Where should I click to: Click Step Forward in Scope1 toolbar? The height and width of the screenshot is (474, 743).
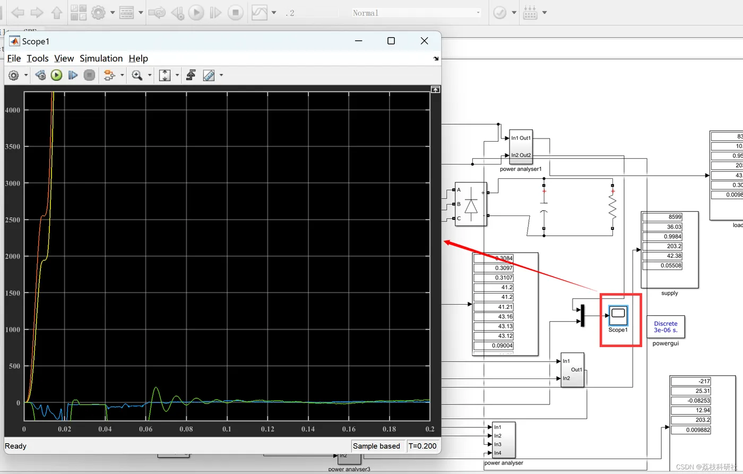73,75
